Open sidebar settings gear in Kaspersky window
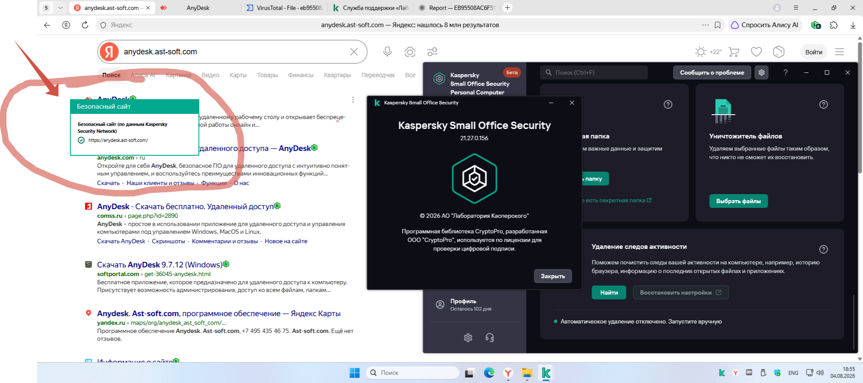863x383 pixels. pyautogui.click(x=468, y=338)
